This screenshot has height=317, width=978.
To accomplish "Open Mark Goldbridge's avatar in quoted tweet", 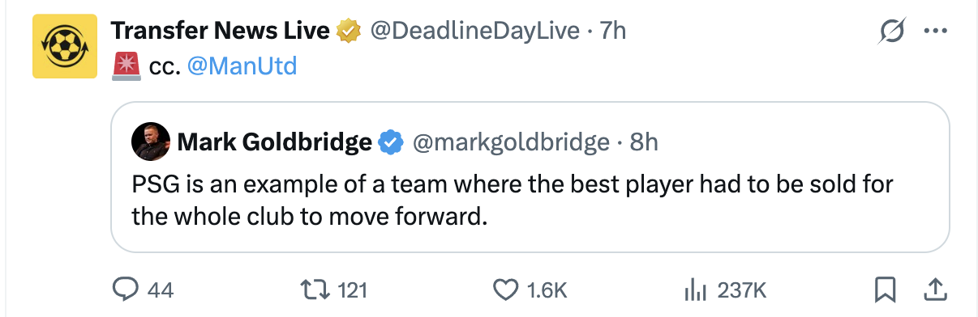I will [x=150, y=142].
